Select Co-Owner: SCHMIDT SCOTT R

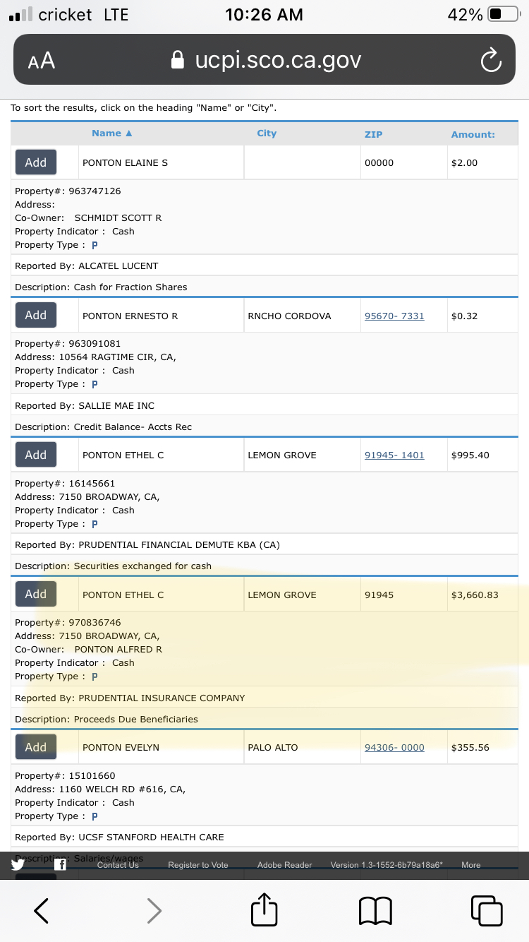tap(88, 218)
